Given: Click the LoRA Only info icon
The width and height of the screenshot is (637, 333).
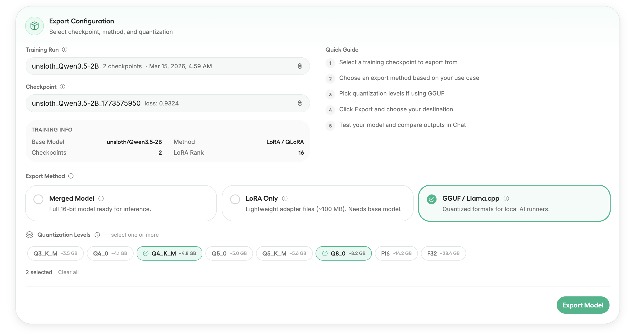Looking at the screenshot, I should (x=285, y=199).
